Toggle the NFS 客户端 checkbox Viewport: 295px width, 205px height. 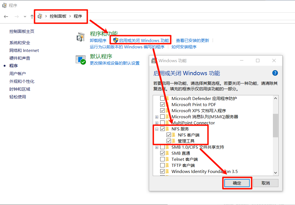click(x=169, y=135)
